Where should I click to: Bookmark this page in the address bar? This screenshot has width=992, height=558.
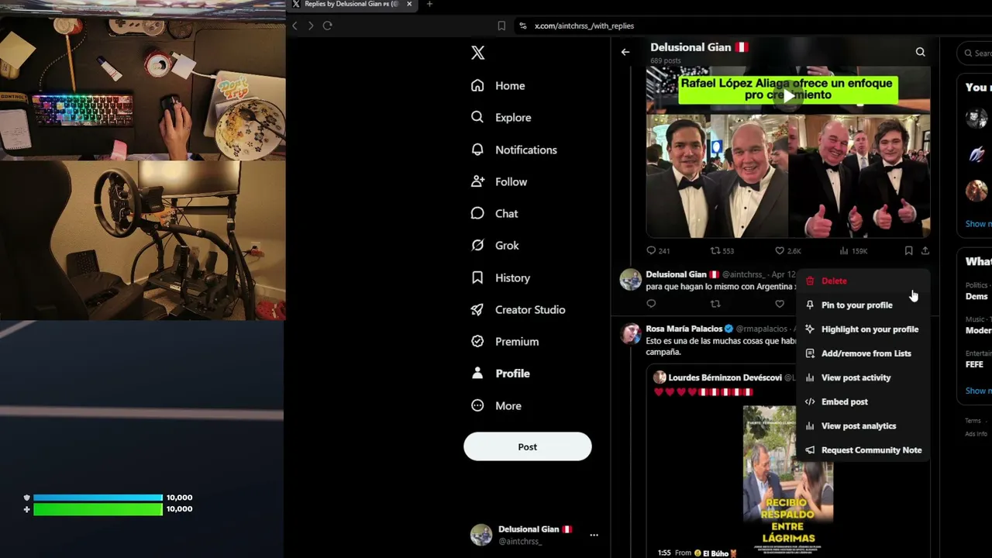pos(501,26)
